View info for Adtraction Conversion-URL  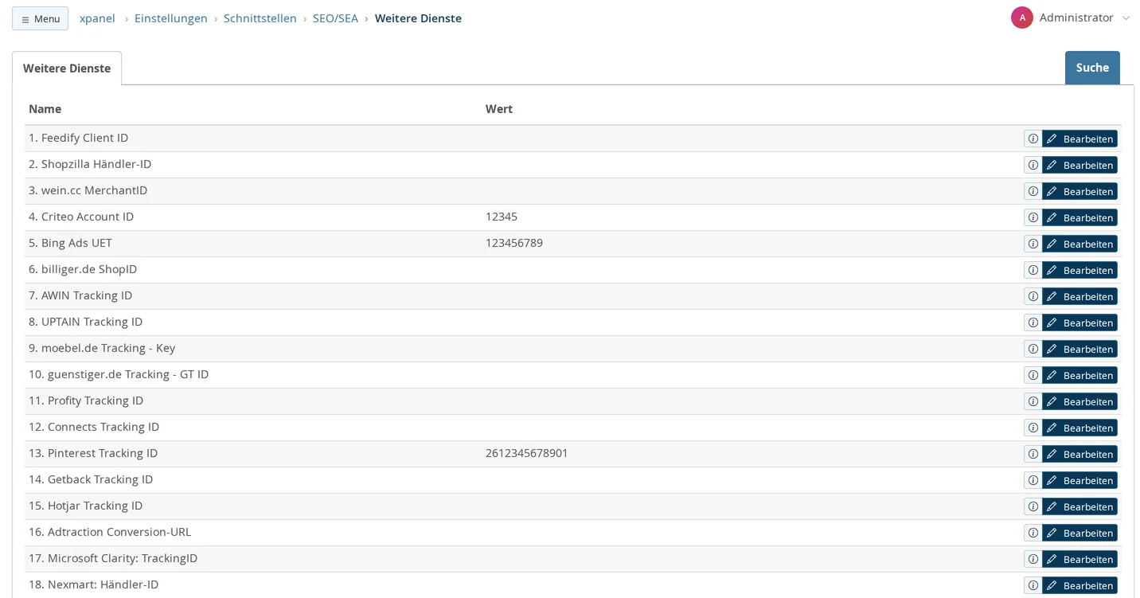[1033, 533]
